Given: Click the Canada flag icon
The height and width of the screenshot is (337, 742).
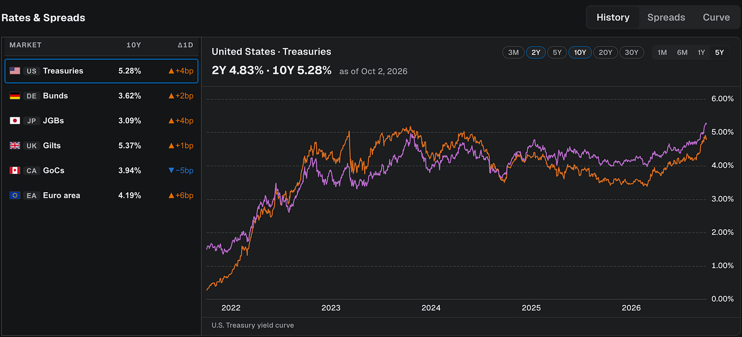Looking at the screenshot, I should (15, 171).
